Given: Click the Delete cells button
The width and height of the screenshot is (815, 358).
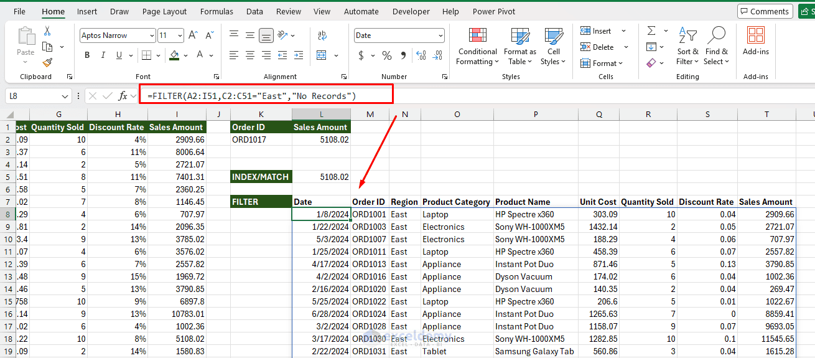Looking at the screenshot, I should point(598,47).
